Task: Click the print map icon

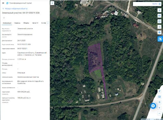Action: (x=159, y=32)
